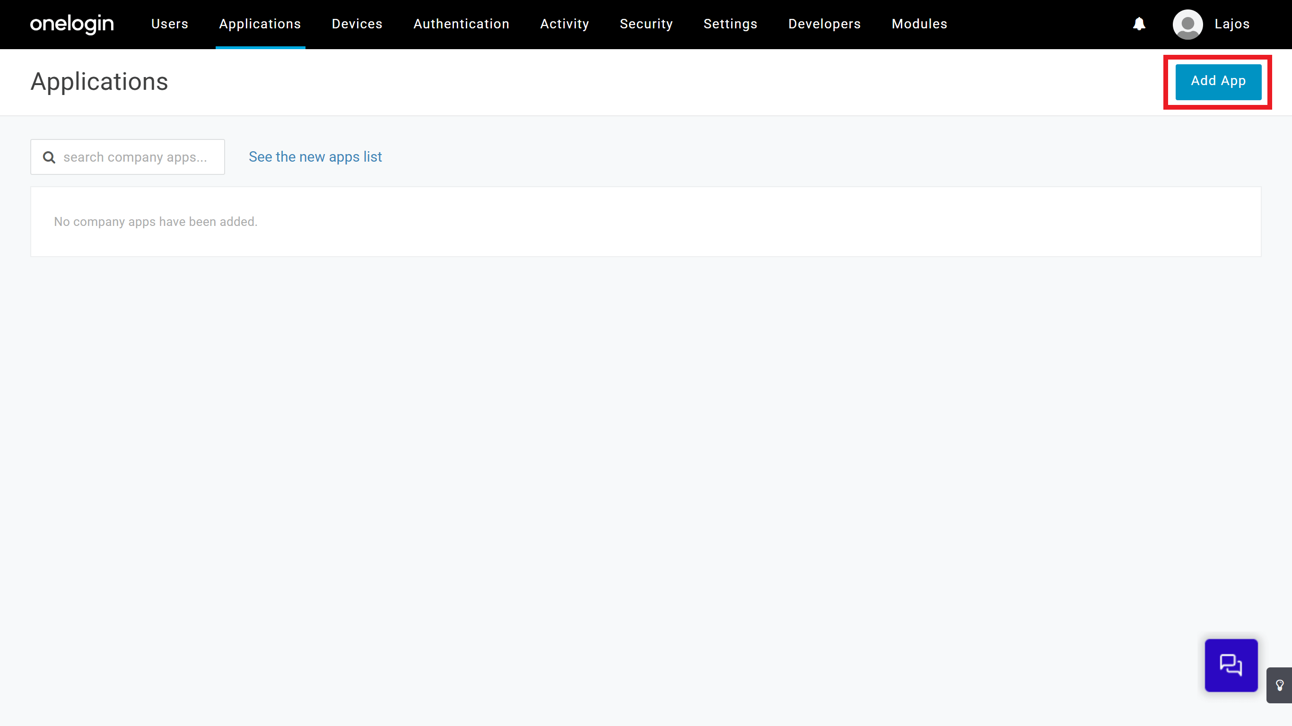Go to the Security section

click(x=646, y=24)
